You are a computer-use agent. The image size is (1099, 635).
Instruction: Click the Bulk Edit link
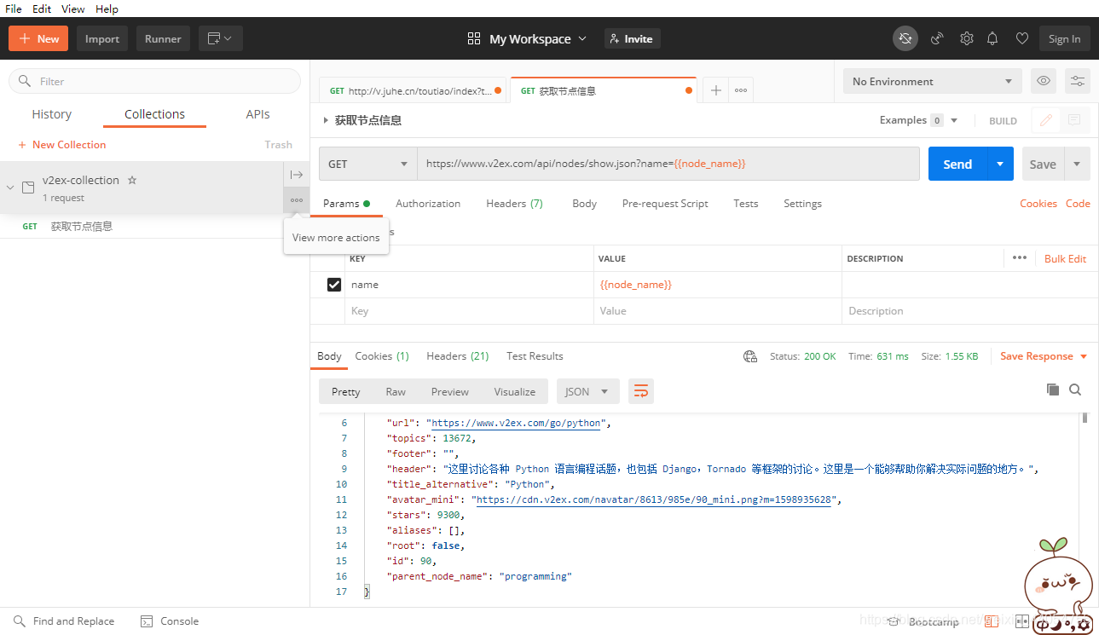1065,258
